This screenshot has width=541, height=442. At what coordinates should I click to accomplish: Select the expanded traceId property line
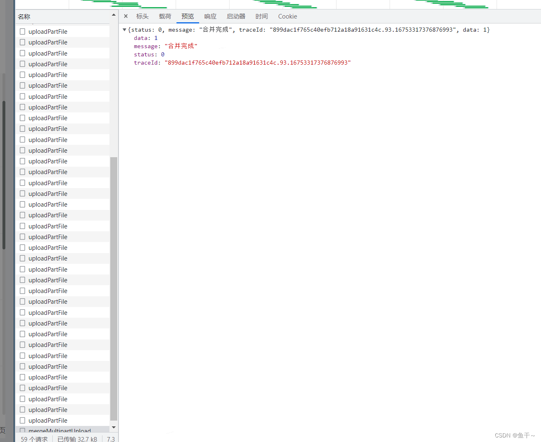coord(242,63)
